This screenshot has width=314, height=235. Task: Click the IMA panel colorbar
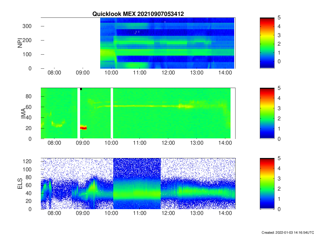267,114
